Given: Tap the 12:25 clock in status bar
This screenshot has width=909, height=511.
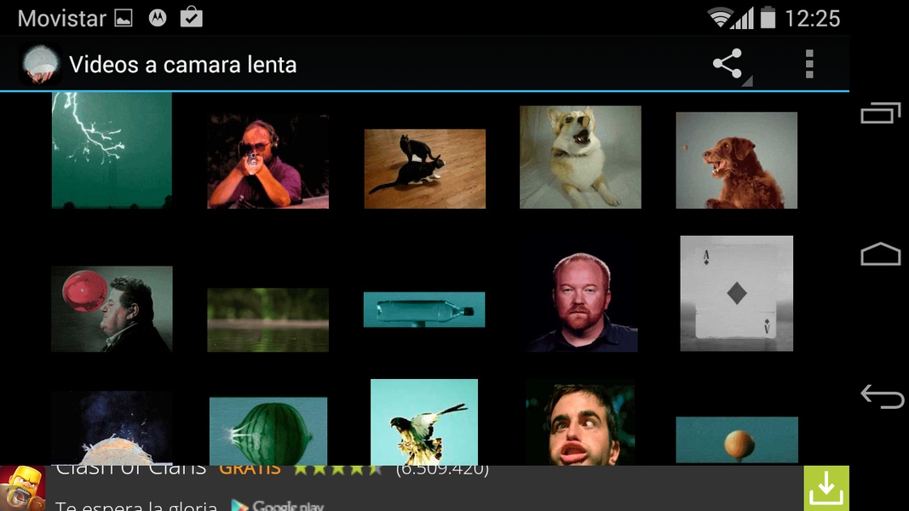Looking at the screenshot, I should tap(812, 19).
